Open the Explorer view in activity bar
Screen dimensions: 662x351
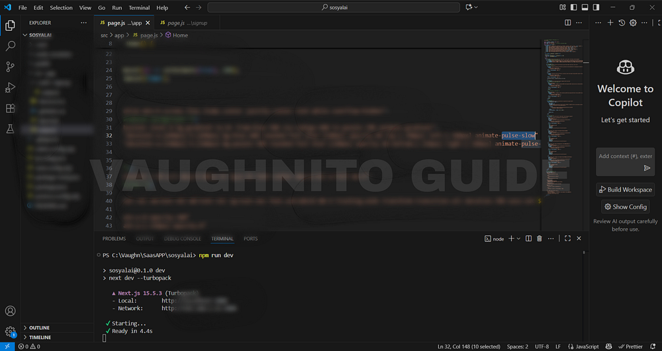click(x=10, y=25)
